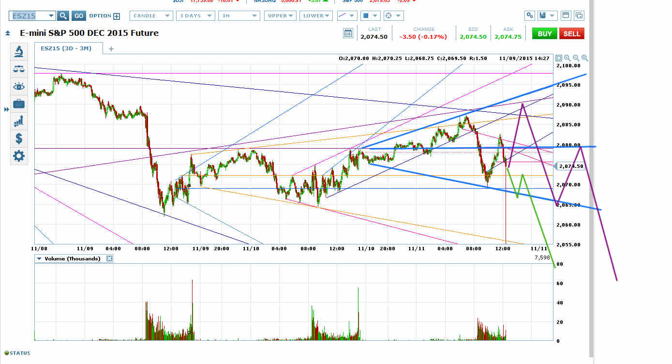Click the last zoom magnifier icon
The image size is (672, 364).
click(584, 58)
